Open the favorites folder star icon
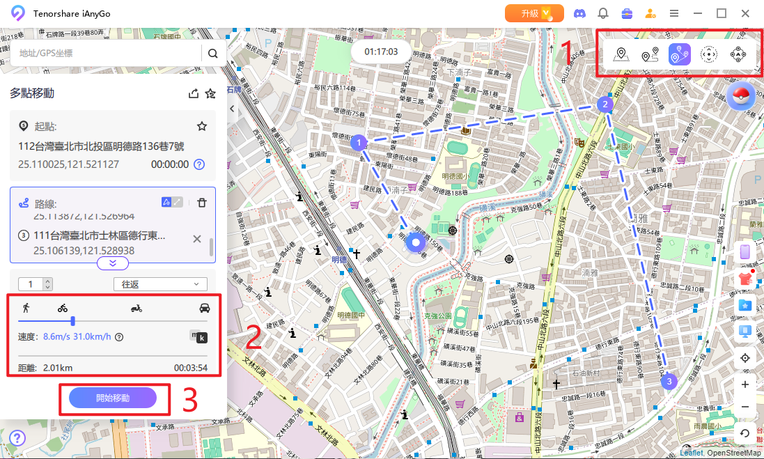Screen dimensions: 764x459 point(745,305)
